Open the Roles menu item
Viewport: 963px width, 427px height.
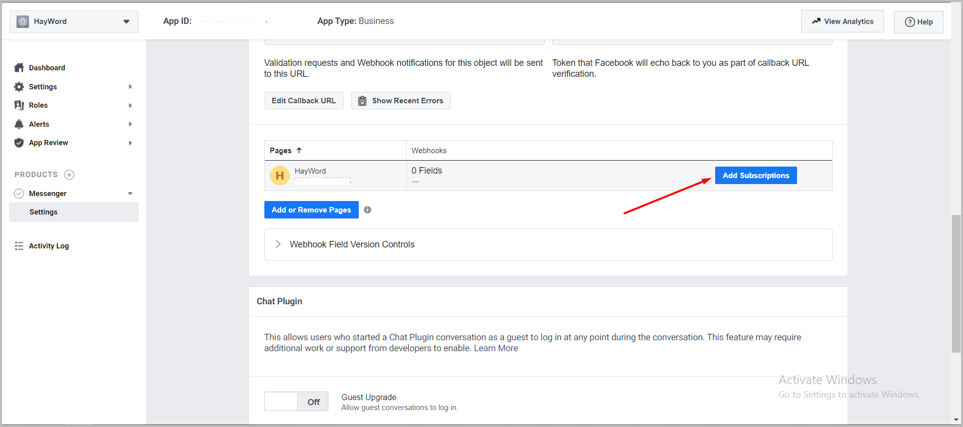(38, 105)
